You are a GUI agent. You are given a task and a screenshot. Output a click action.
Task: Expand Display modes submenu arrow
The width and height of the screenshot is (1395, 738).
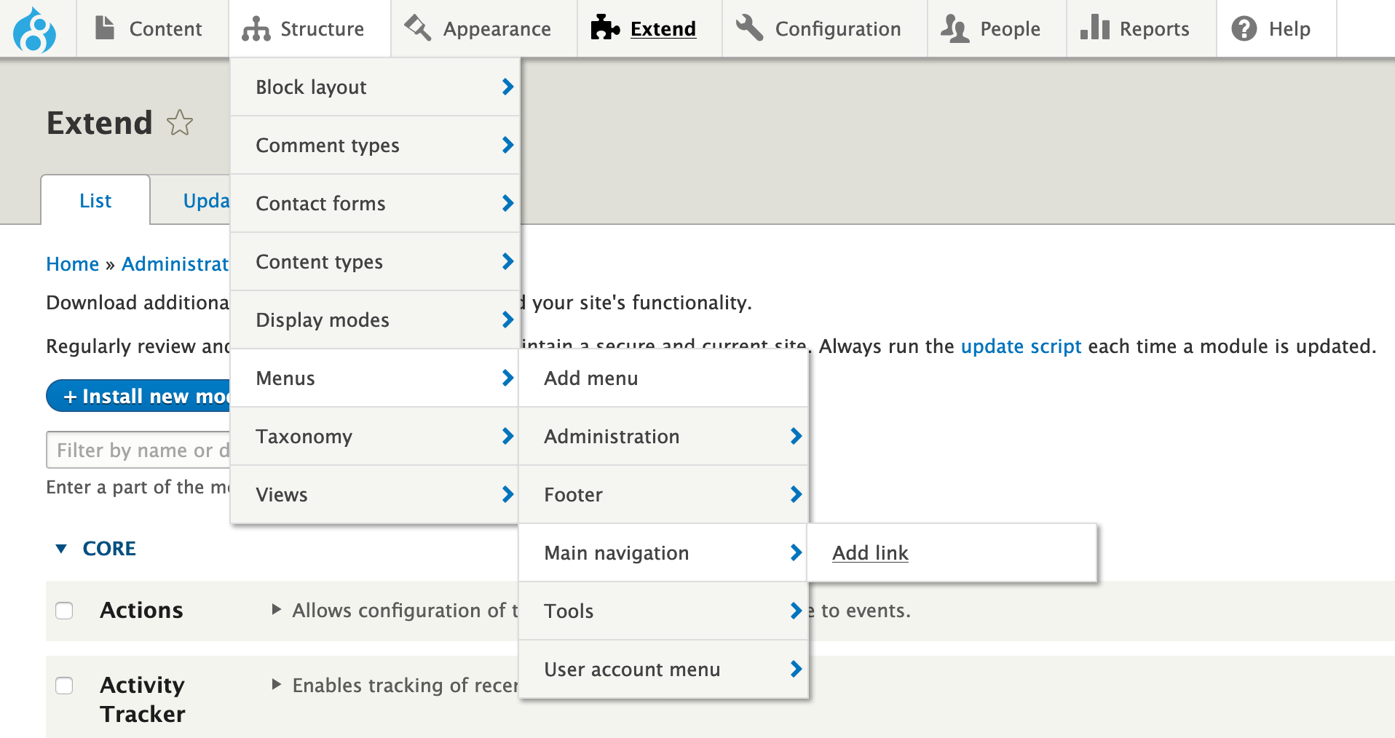508,320
